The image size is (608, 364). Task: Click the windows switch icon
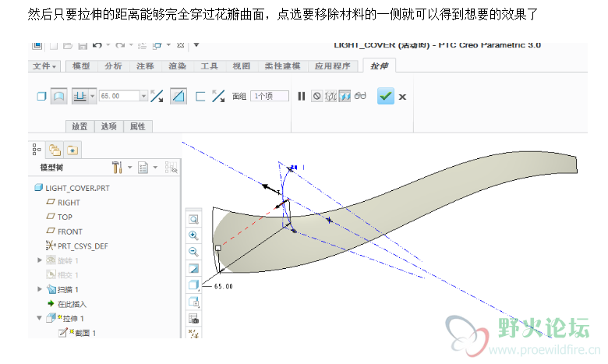point(157,46)
